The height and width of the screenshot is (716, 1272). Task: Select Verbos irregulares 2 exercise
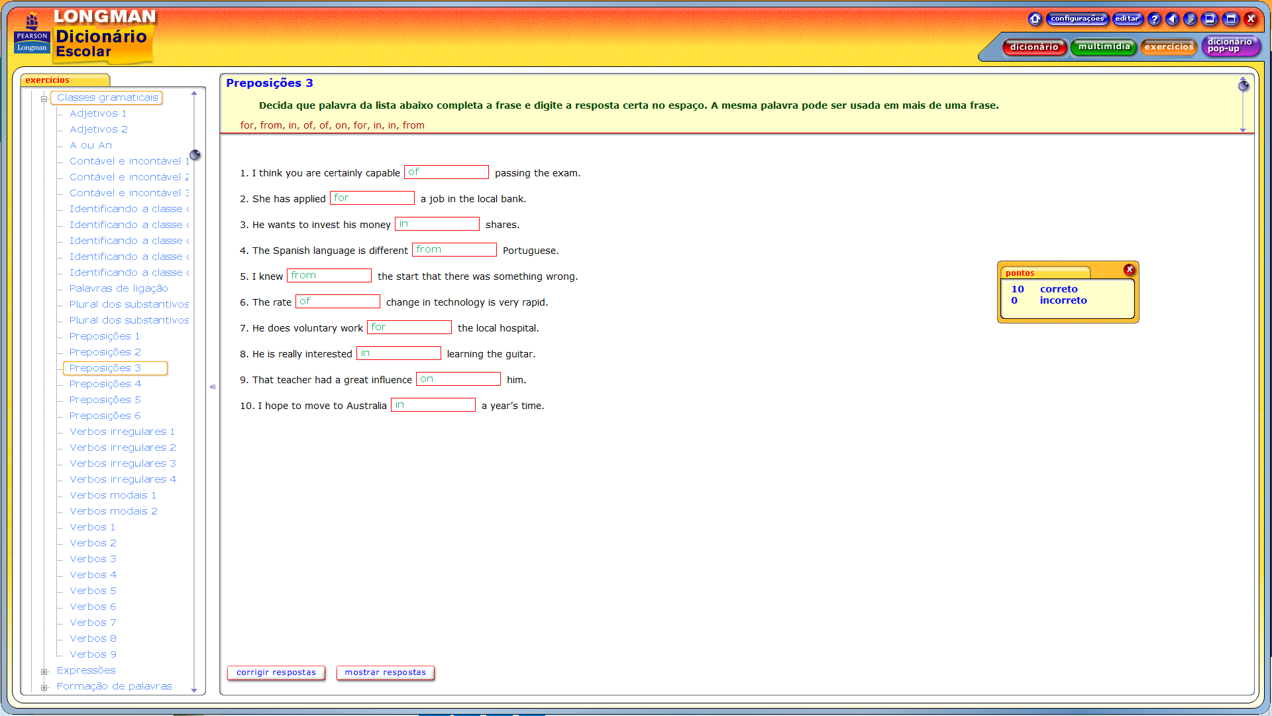(x=123, y=447)
